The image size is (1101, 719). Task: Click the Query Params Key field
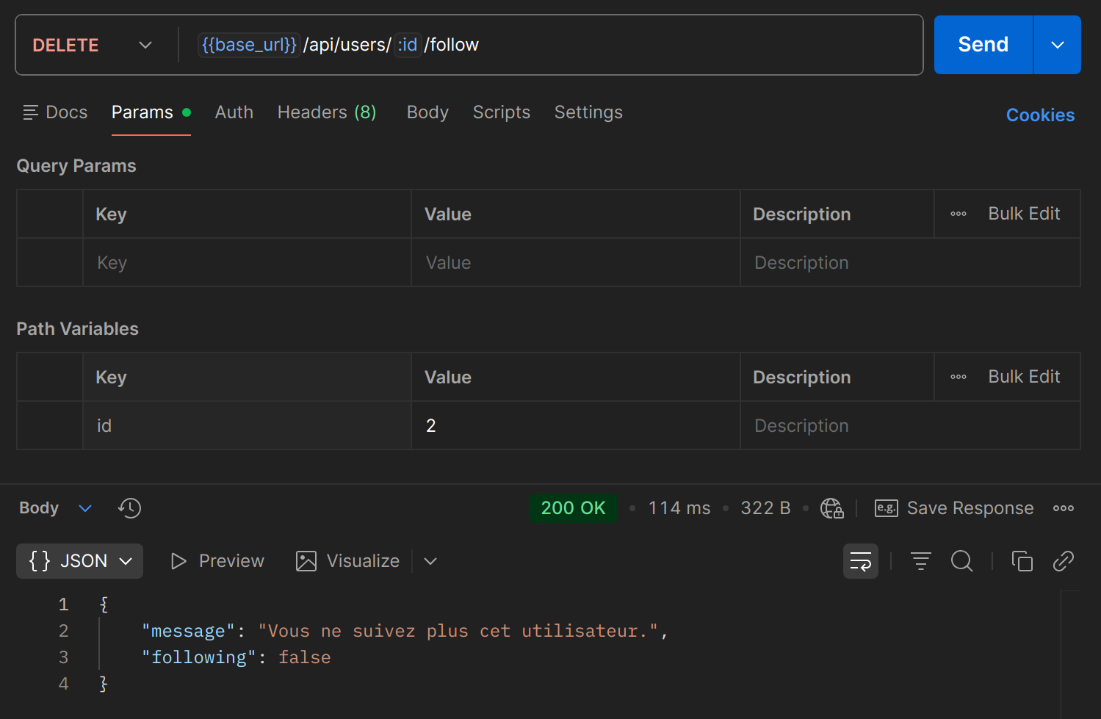click(247, 262)
